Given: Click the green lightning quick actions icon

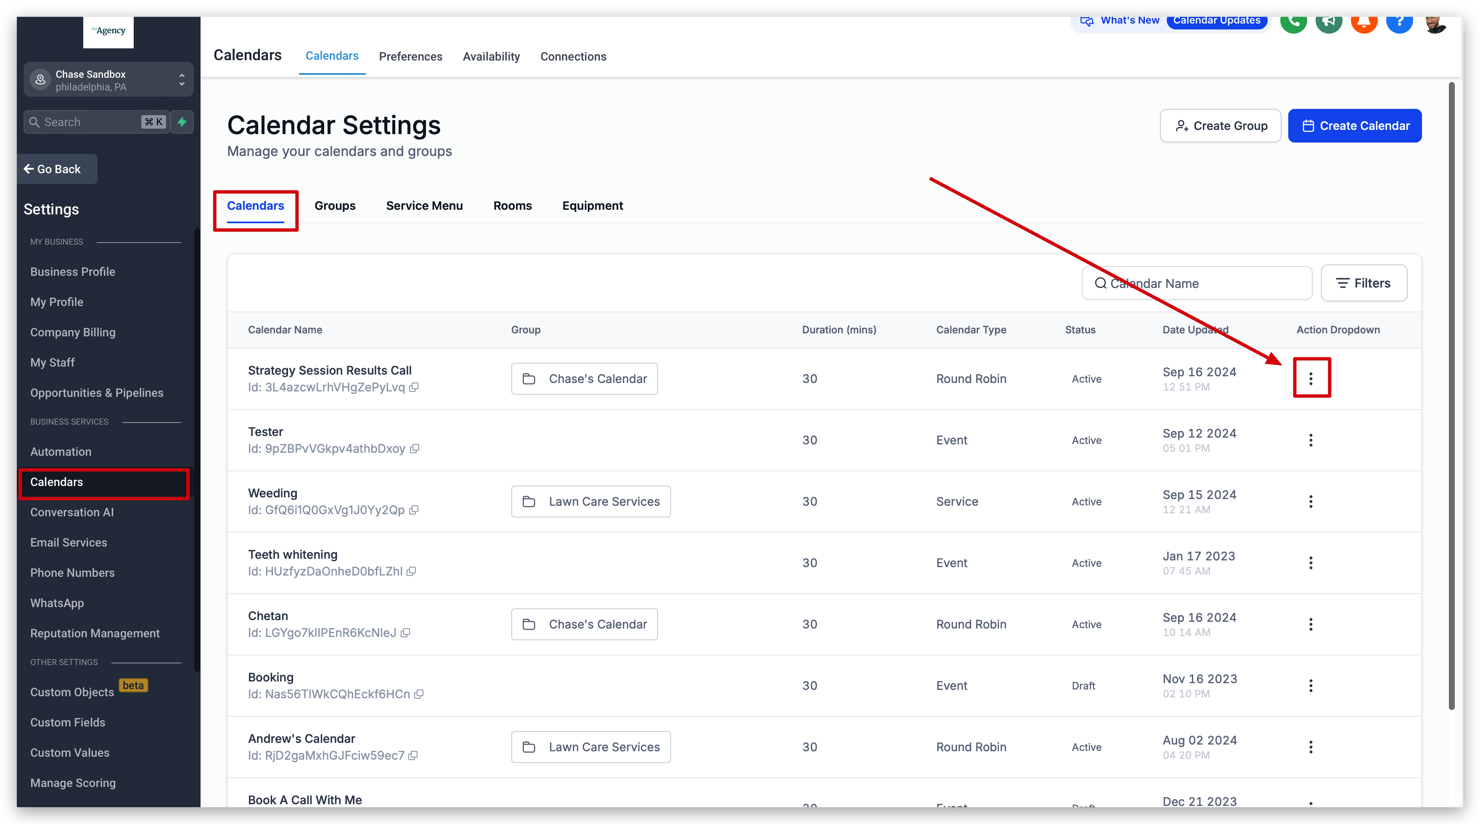Looking at the screenshot, I should 182,122.
